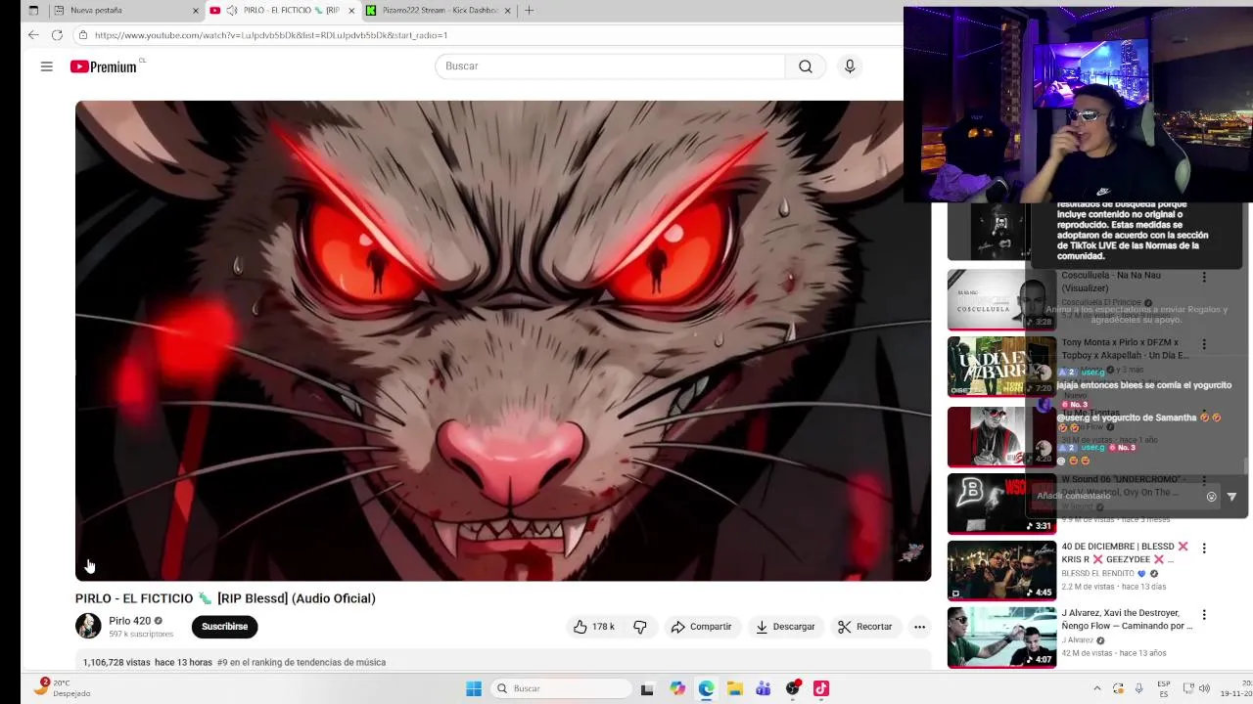Click the search magnifier button
Screen dimensions: 1253x704
(x=806, y=66)
